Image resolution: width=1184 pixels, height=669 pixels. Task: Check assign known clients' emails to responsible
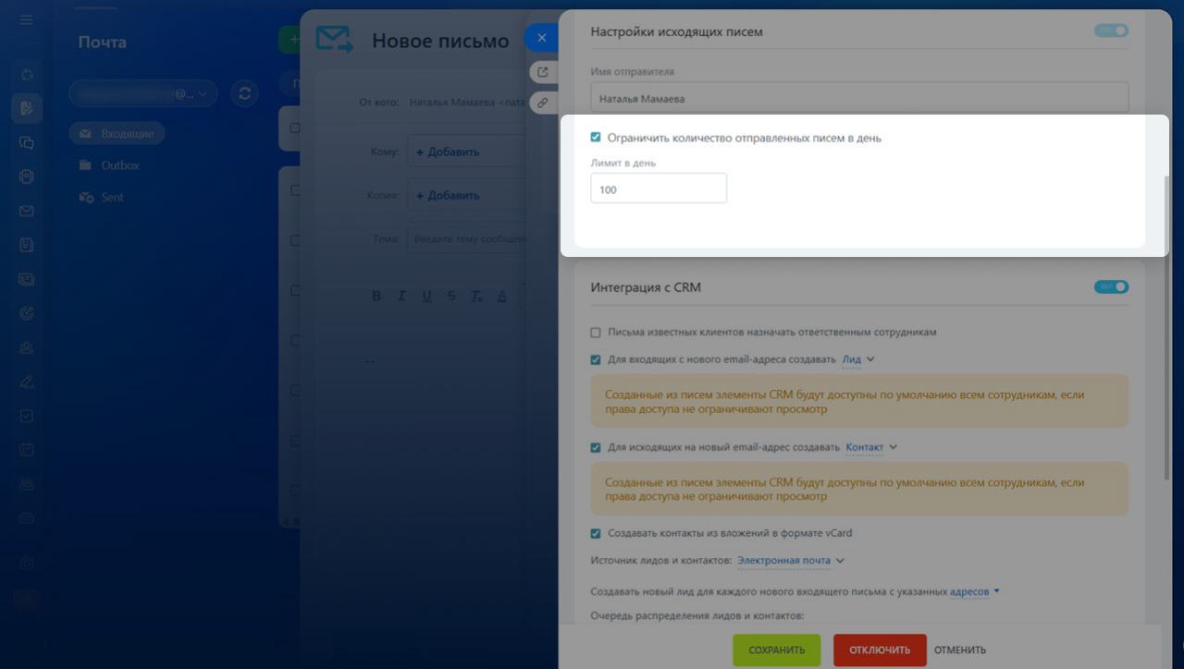point(596,333)
